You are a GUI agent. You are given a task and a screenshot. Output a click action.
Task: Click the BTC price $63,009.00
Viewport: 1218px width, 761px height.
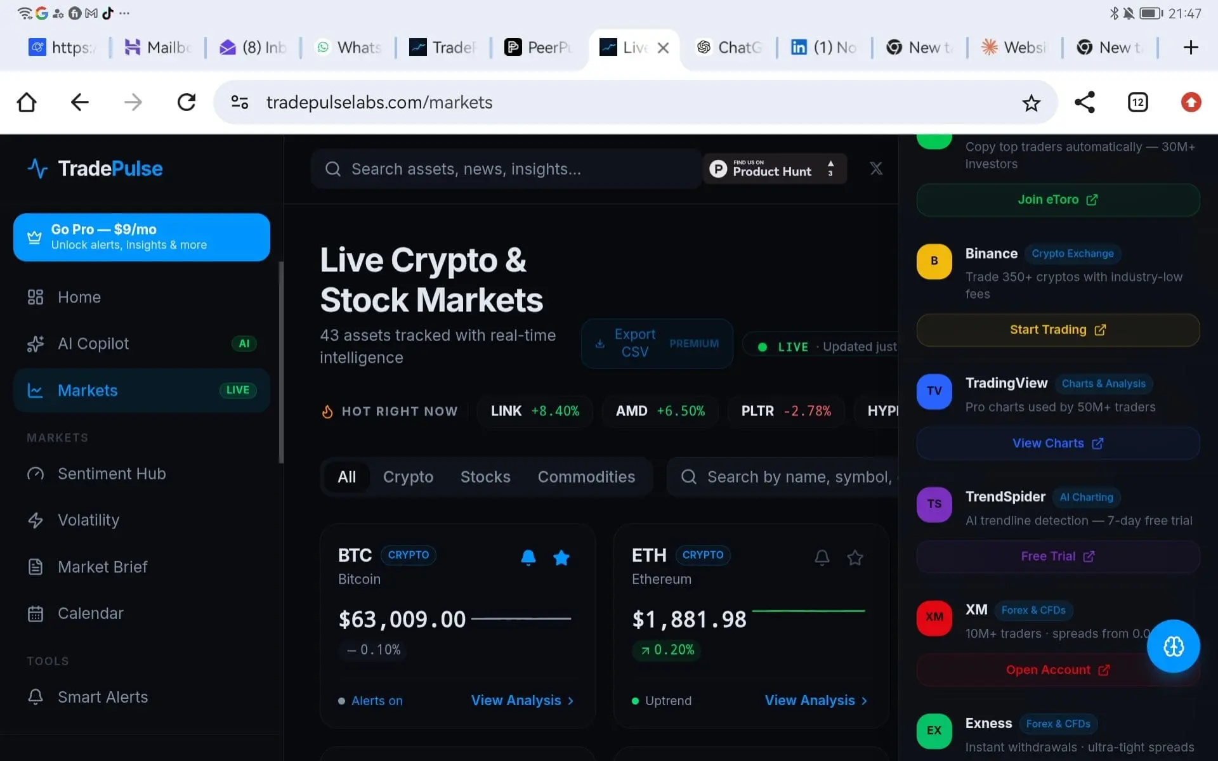pos(402,620)
